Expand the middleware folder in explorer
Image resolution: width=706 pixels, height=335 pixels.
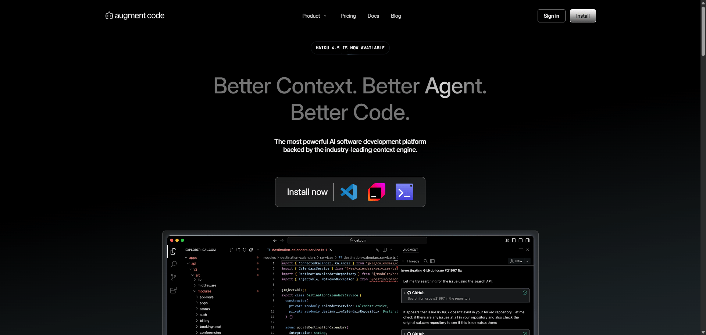(207, 285)
